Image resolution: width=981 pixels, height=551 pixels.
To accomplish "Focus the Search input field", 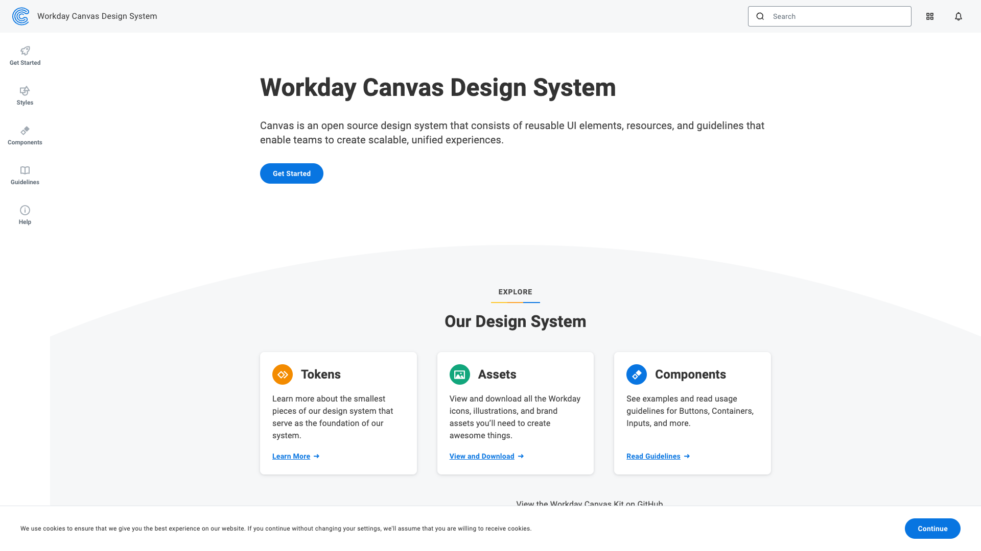I will [x=838, y=16].
